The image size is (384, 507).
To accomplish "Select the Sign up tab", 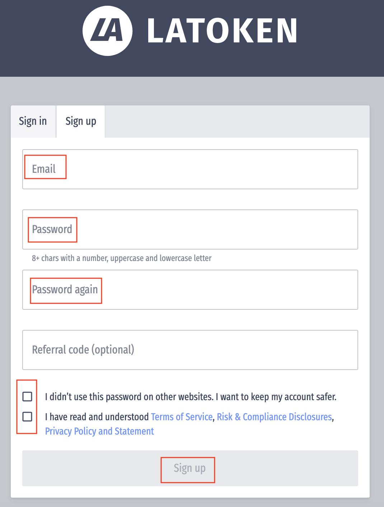I will (x=81, y=121).
